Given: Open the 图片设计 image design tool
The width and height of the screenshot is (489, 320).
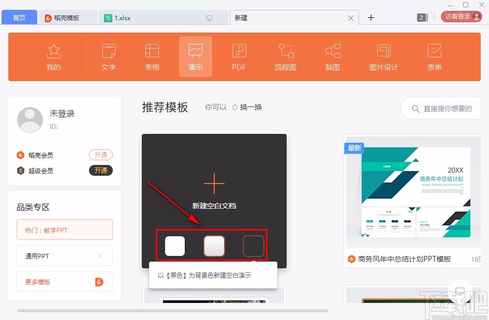Looking at the screenshot, I should click(383, 56).
